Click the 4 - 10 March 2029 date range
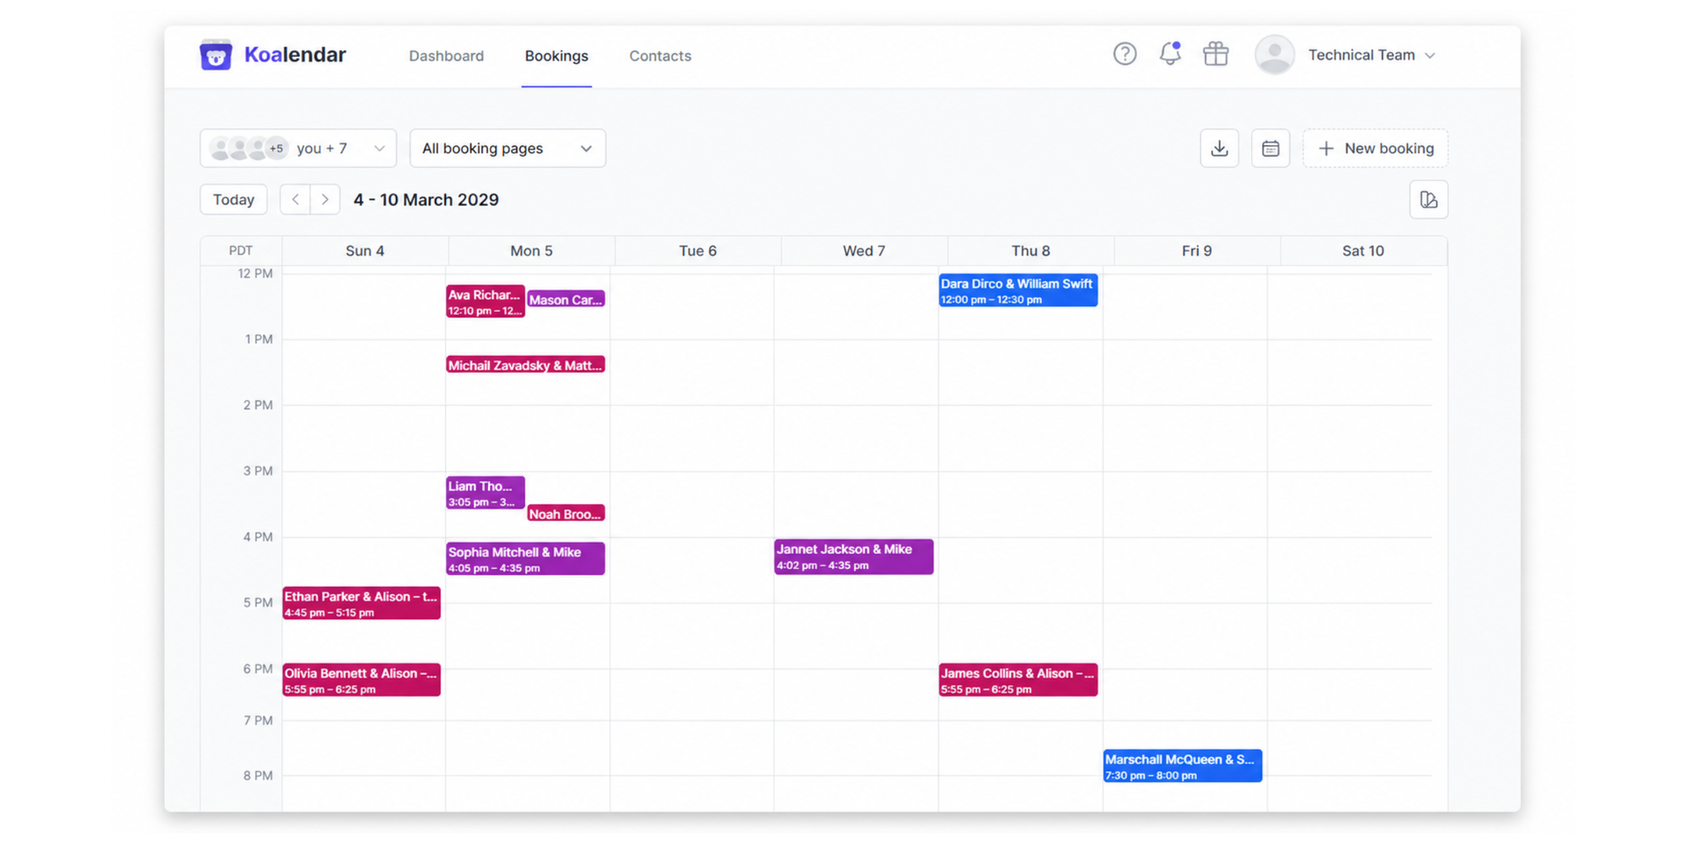This screenshot has height=843, width=1686. [x=426, y=200]
